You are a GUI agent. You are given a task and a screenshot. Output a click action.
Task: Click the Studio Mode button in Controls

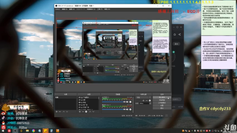pyautogui.click(x=162, y=103)
